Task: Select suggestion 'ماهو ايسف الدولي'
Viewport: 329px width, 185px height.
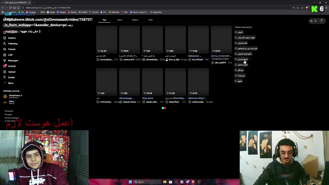Action: point(243,54)
